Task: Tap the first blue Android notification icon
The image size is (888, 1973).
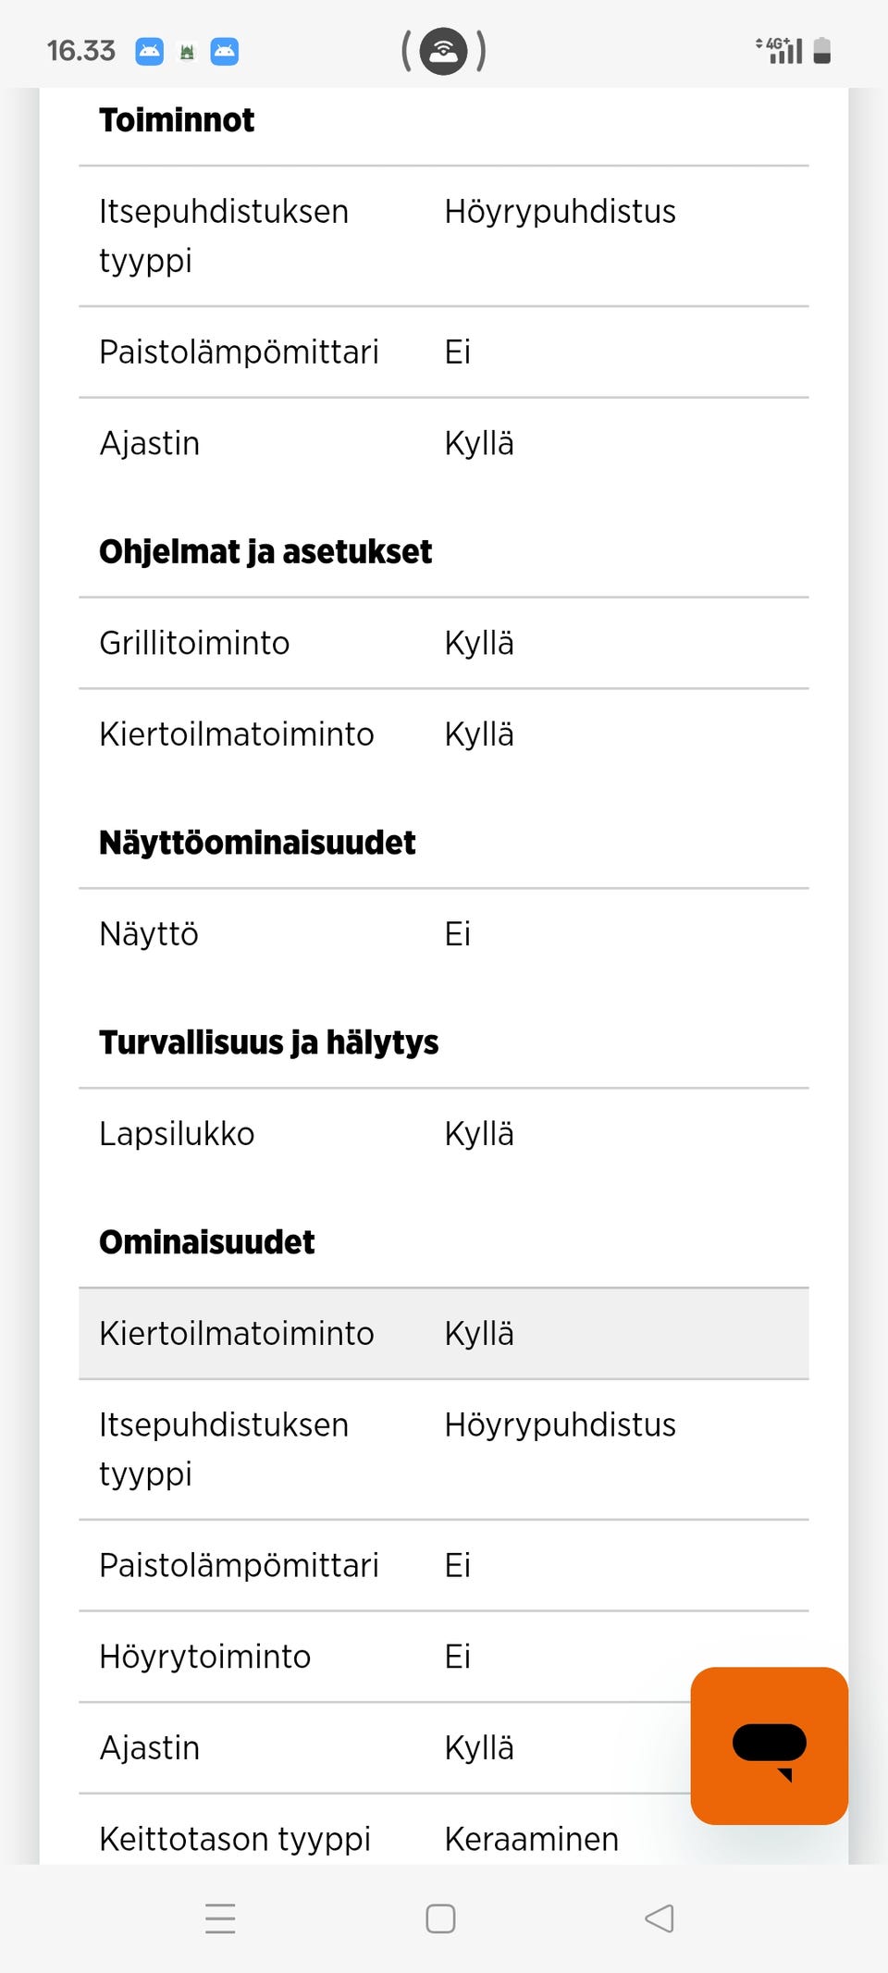Action: 148,51
